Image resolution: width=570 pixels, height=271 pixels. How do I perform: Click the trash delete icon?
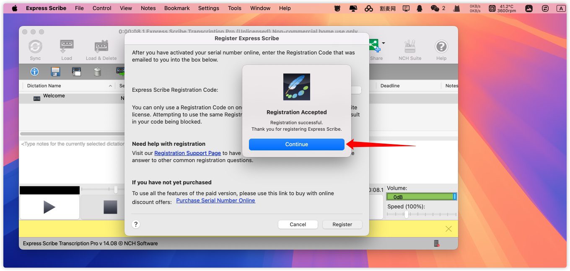pyautogui.click(x=97, y=72)
